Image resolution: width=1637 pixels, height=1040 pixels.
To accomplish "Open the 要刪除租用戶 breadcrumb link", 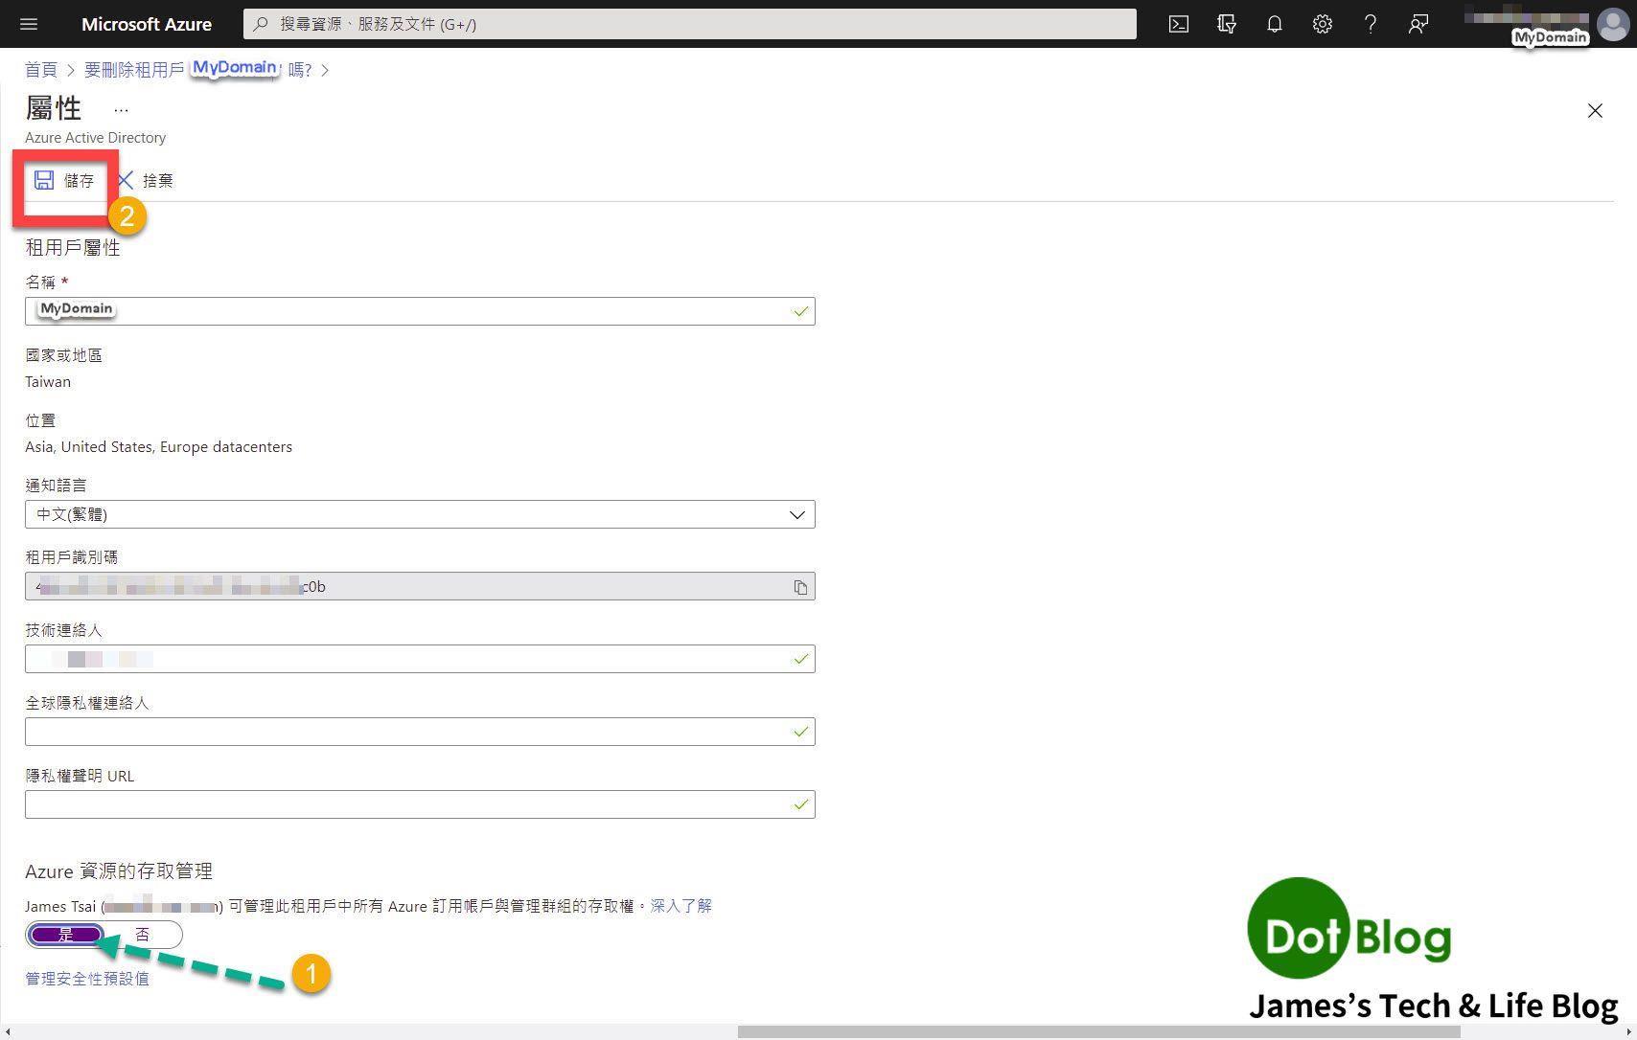I will click(x=198, y=70).
